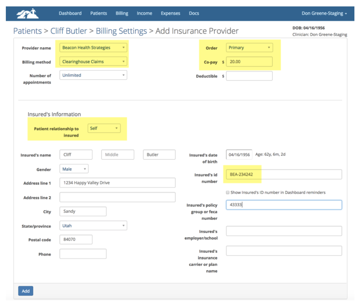The height and width of the screenshot is (308, 362).
Task: Open the Expenses menu item
Action: (x=170, y=13)
